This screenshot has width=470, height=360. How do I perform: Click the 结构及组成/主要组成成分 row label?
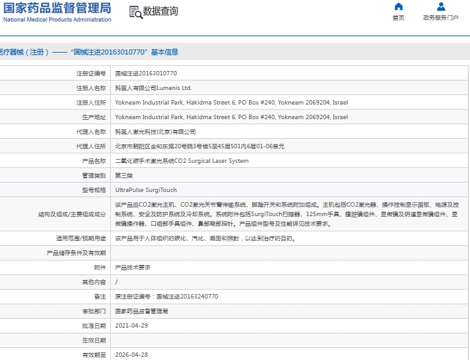coord(72,214)
